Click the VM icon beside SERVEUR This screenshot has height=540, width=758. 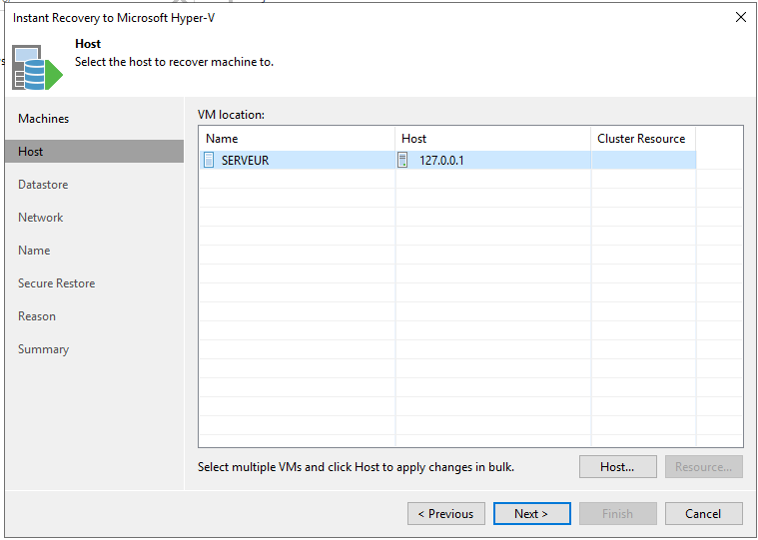[210, 160]
